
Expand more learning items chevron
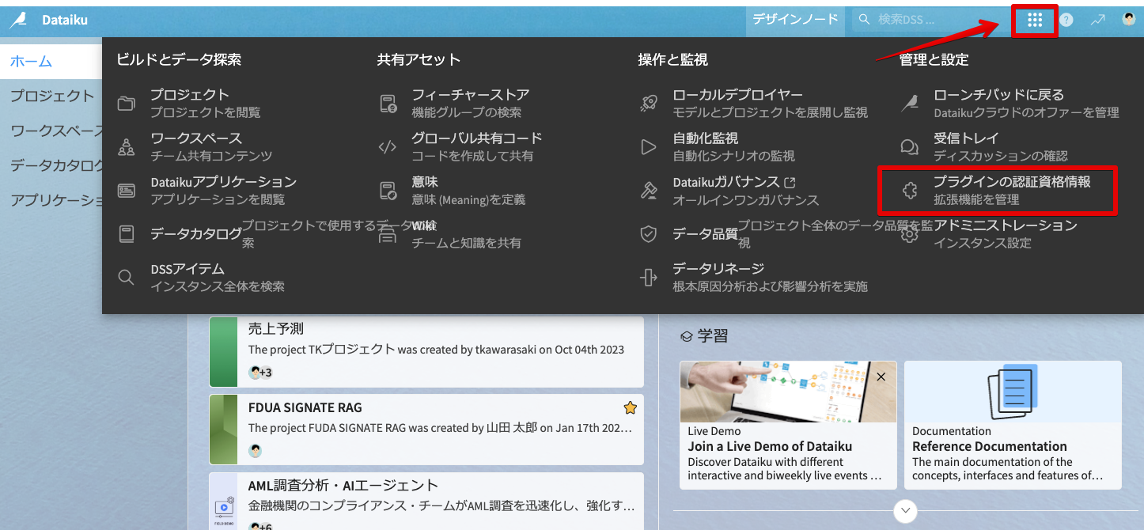click(905, 510)
